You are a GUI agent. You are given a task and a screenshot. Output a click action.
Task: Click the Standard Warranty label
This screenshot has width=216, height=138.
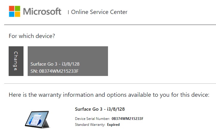(x=90, y=125)
